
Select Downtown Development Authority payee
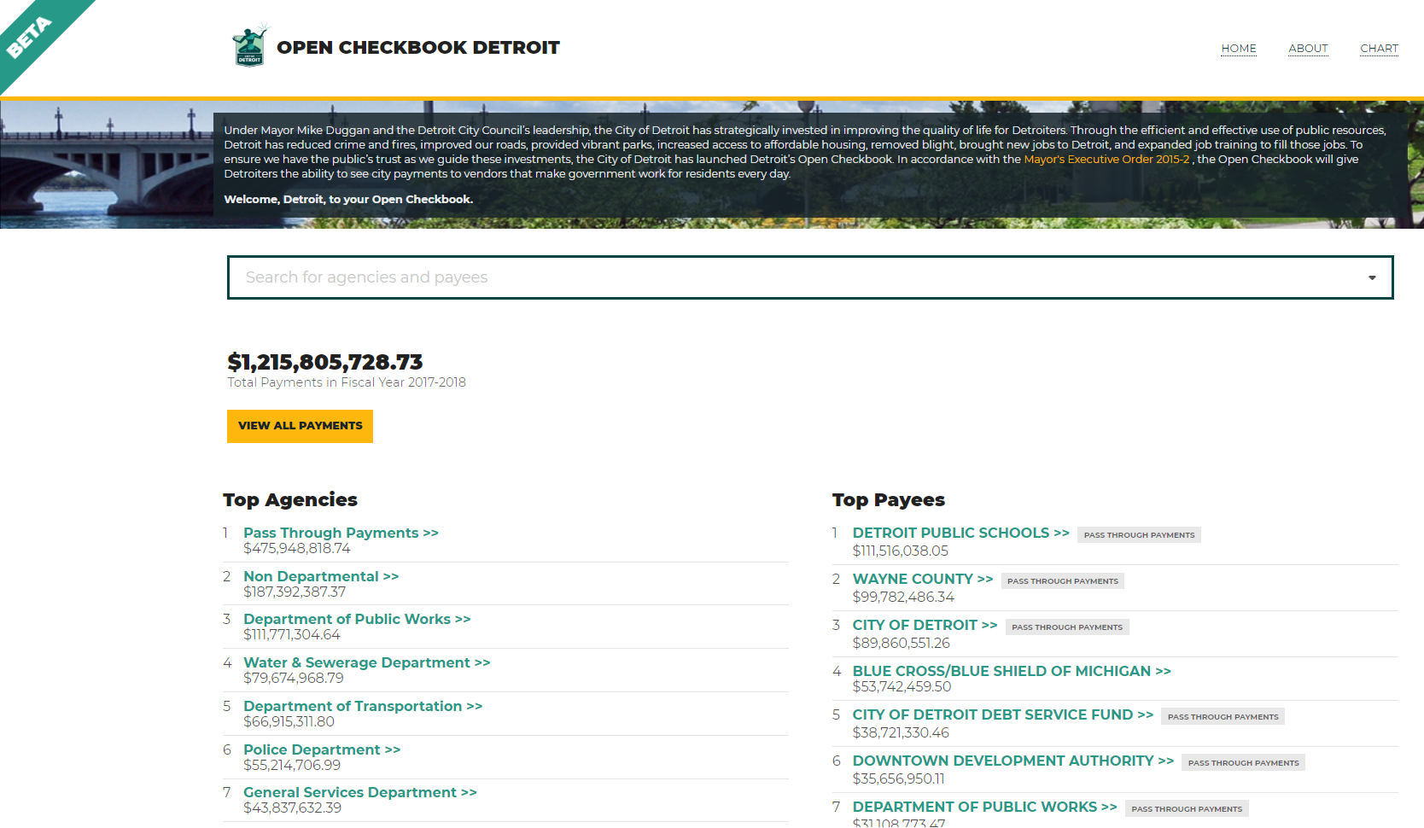[x=1013, y=761]
